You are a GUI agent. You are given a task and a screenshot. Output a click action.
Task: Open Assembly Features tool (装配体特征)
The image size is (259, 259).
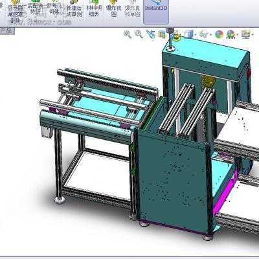tap(35, 8)
